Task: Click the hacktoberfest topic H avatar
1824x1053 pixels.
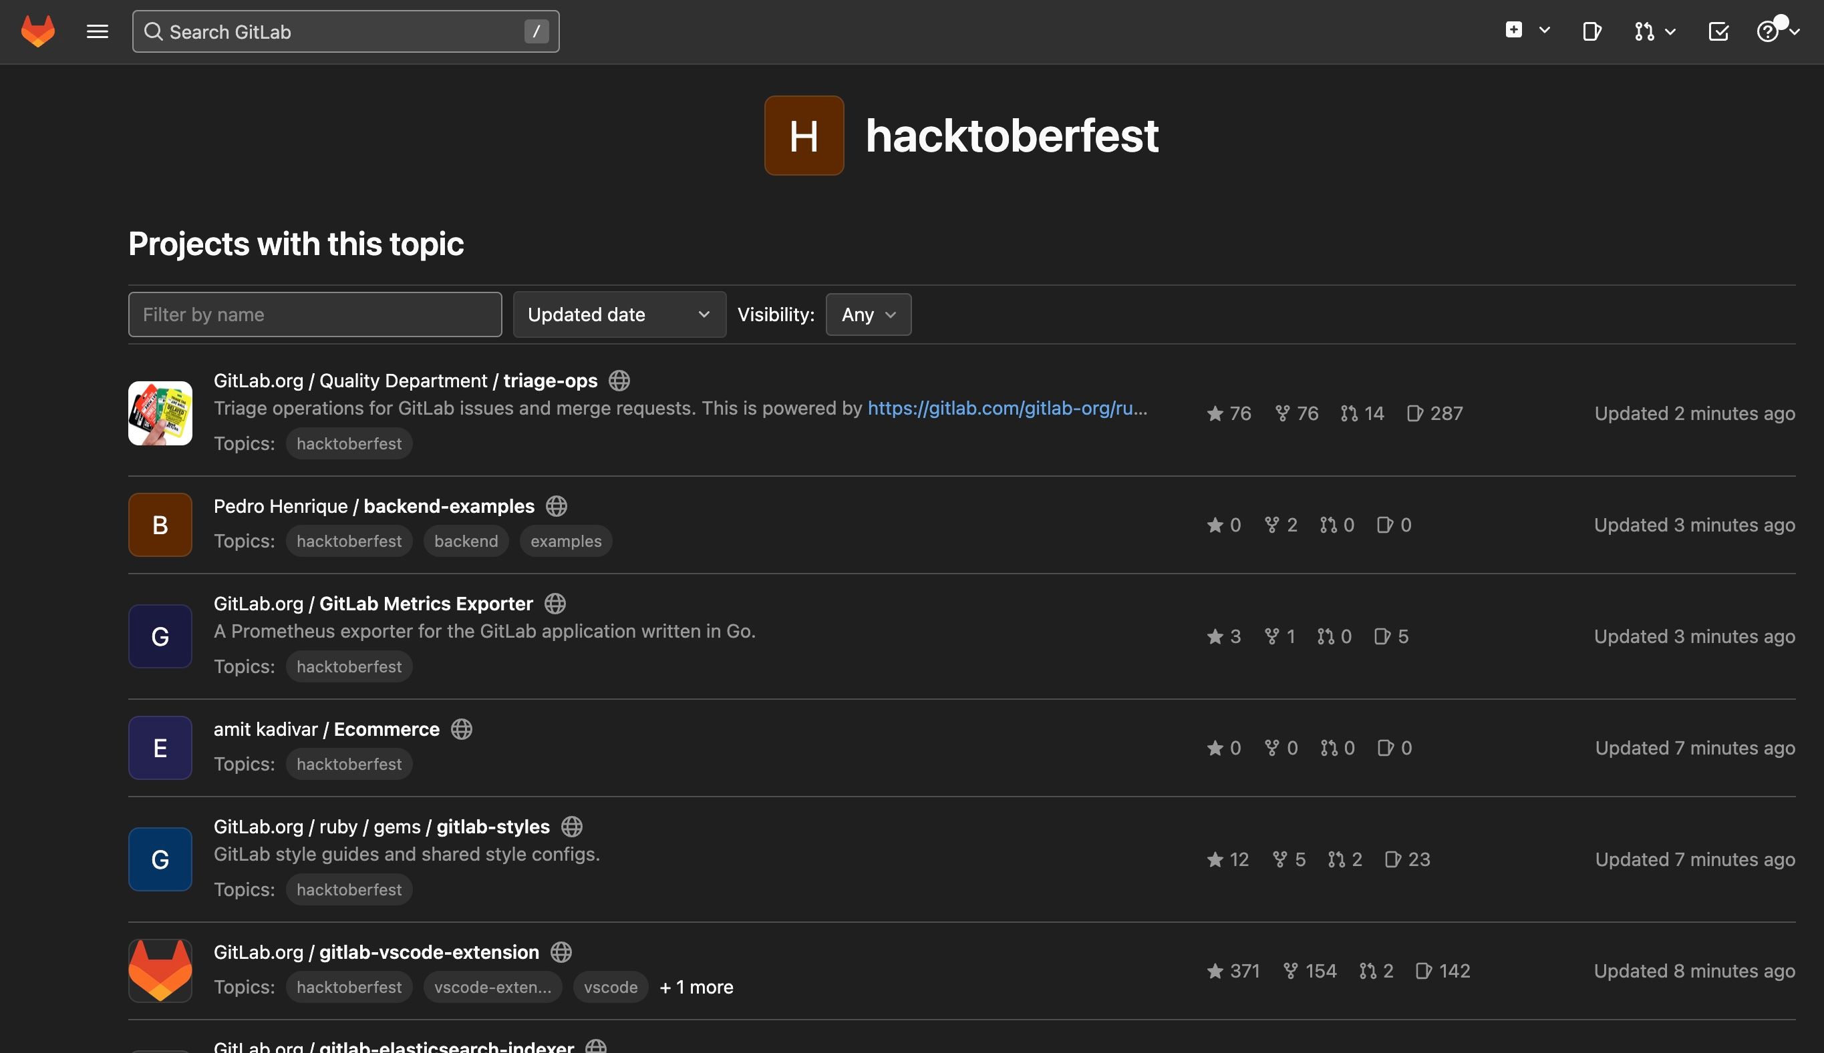Action: [804, 136]
